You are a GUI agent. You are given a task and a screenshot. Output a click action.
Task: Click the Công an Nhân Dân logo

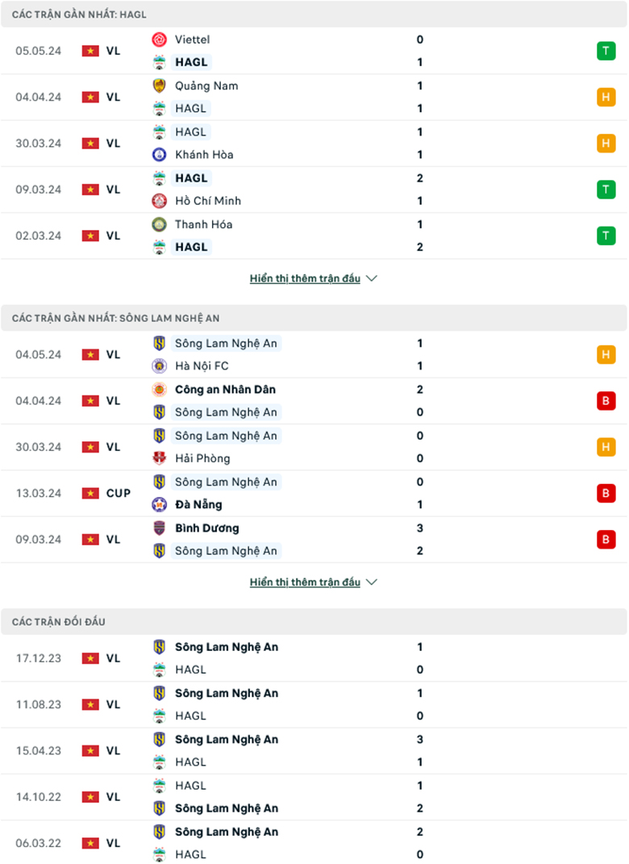coord(160,390)
